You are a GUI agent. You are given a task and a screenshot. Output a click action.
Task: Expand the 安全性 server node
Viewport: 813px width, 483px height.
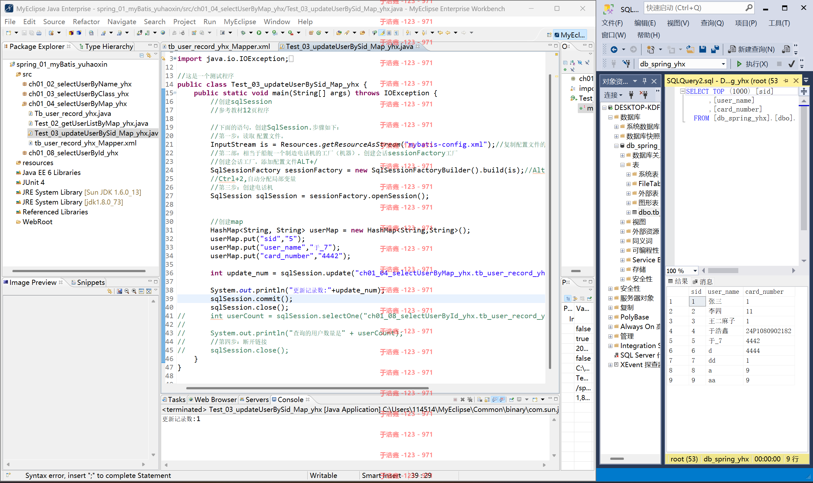[x=611, y=289]
